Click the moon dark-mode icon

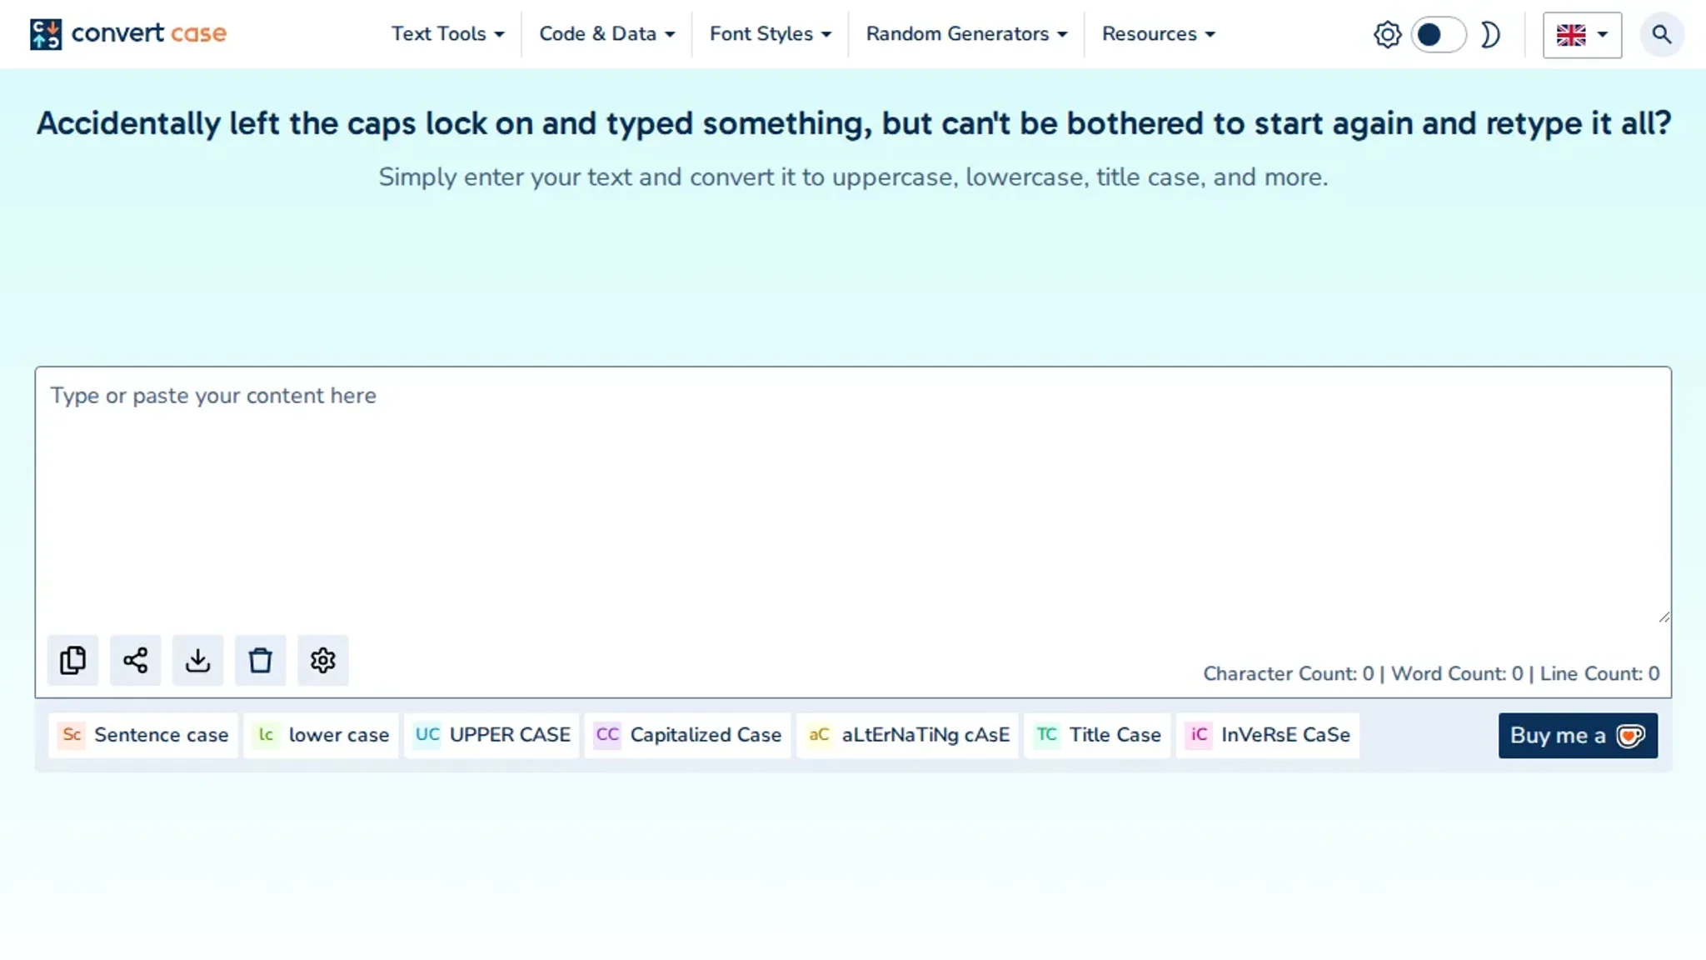pyautogui.click(x=1491, y=35)
